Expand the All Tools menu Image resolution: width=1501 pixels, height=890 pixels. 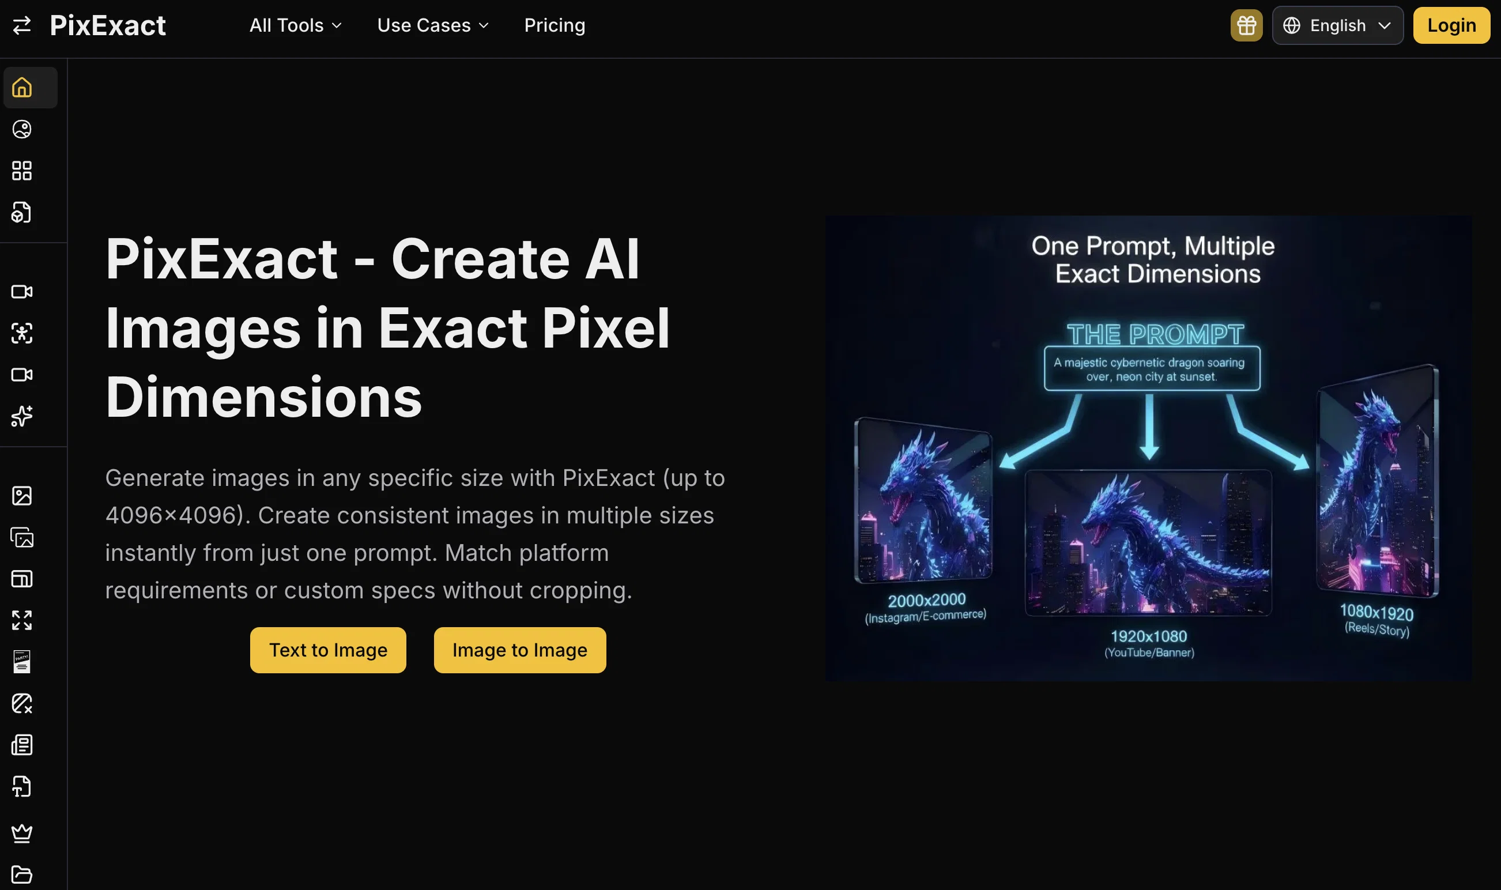(x=295, y=25)
